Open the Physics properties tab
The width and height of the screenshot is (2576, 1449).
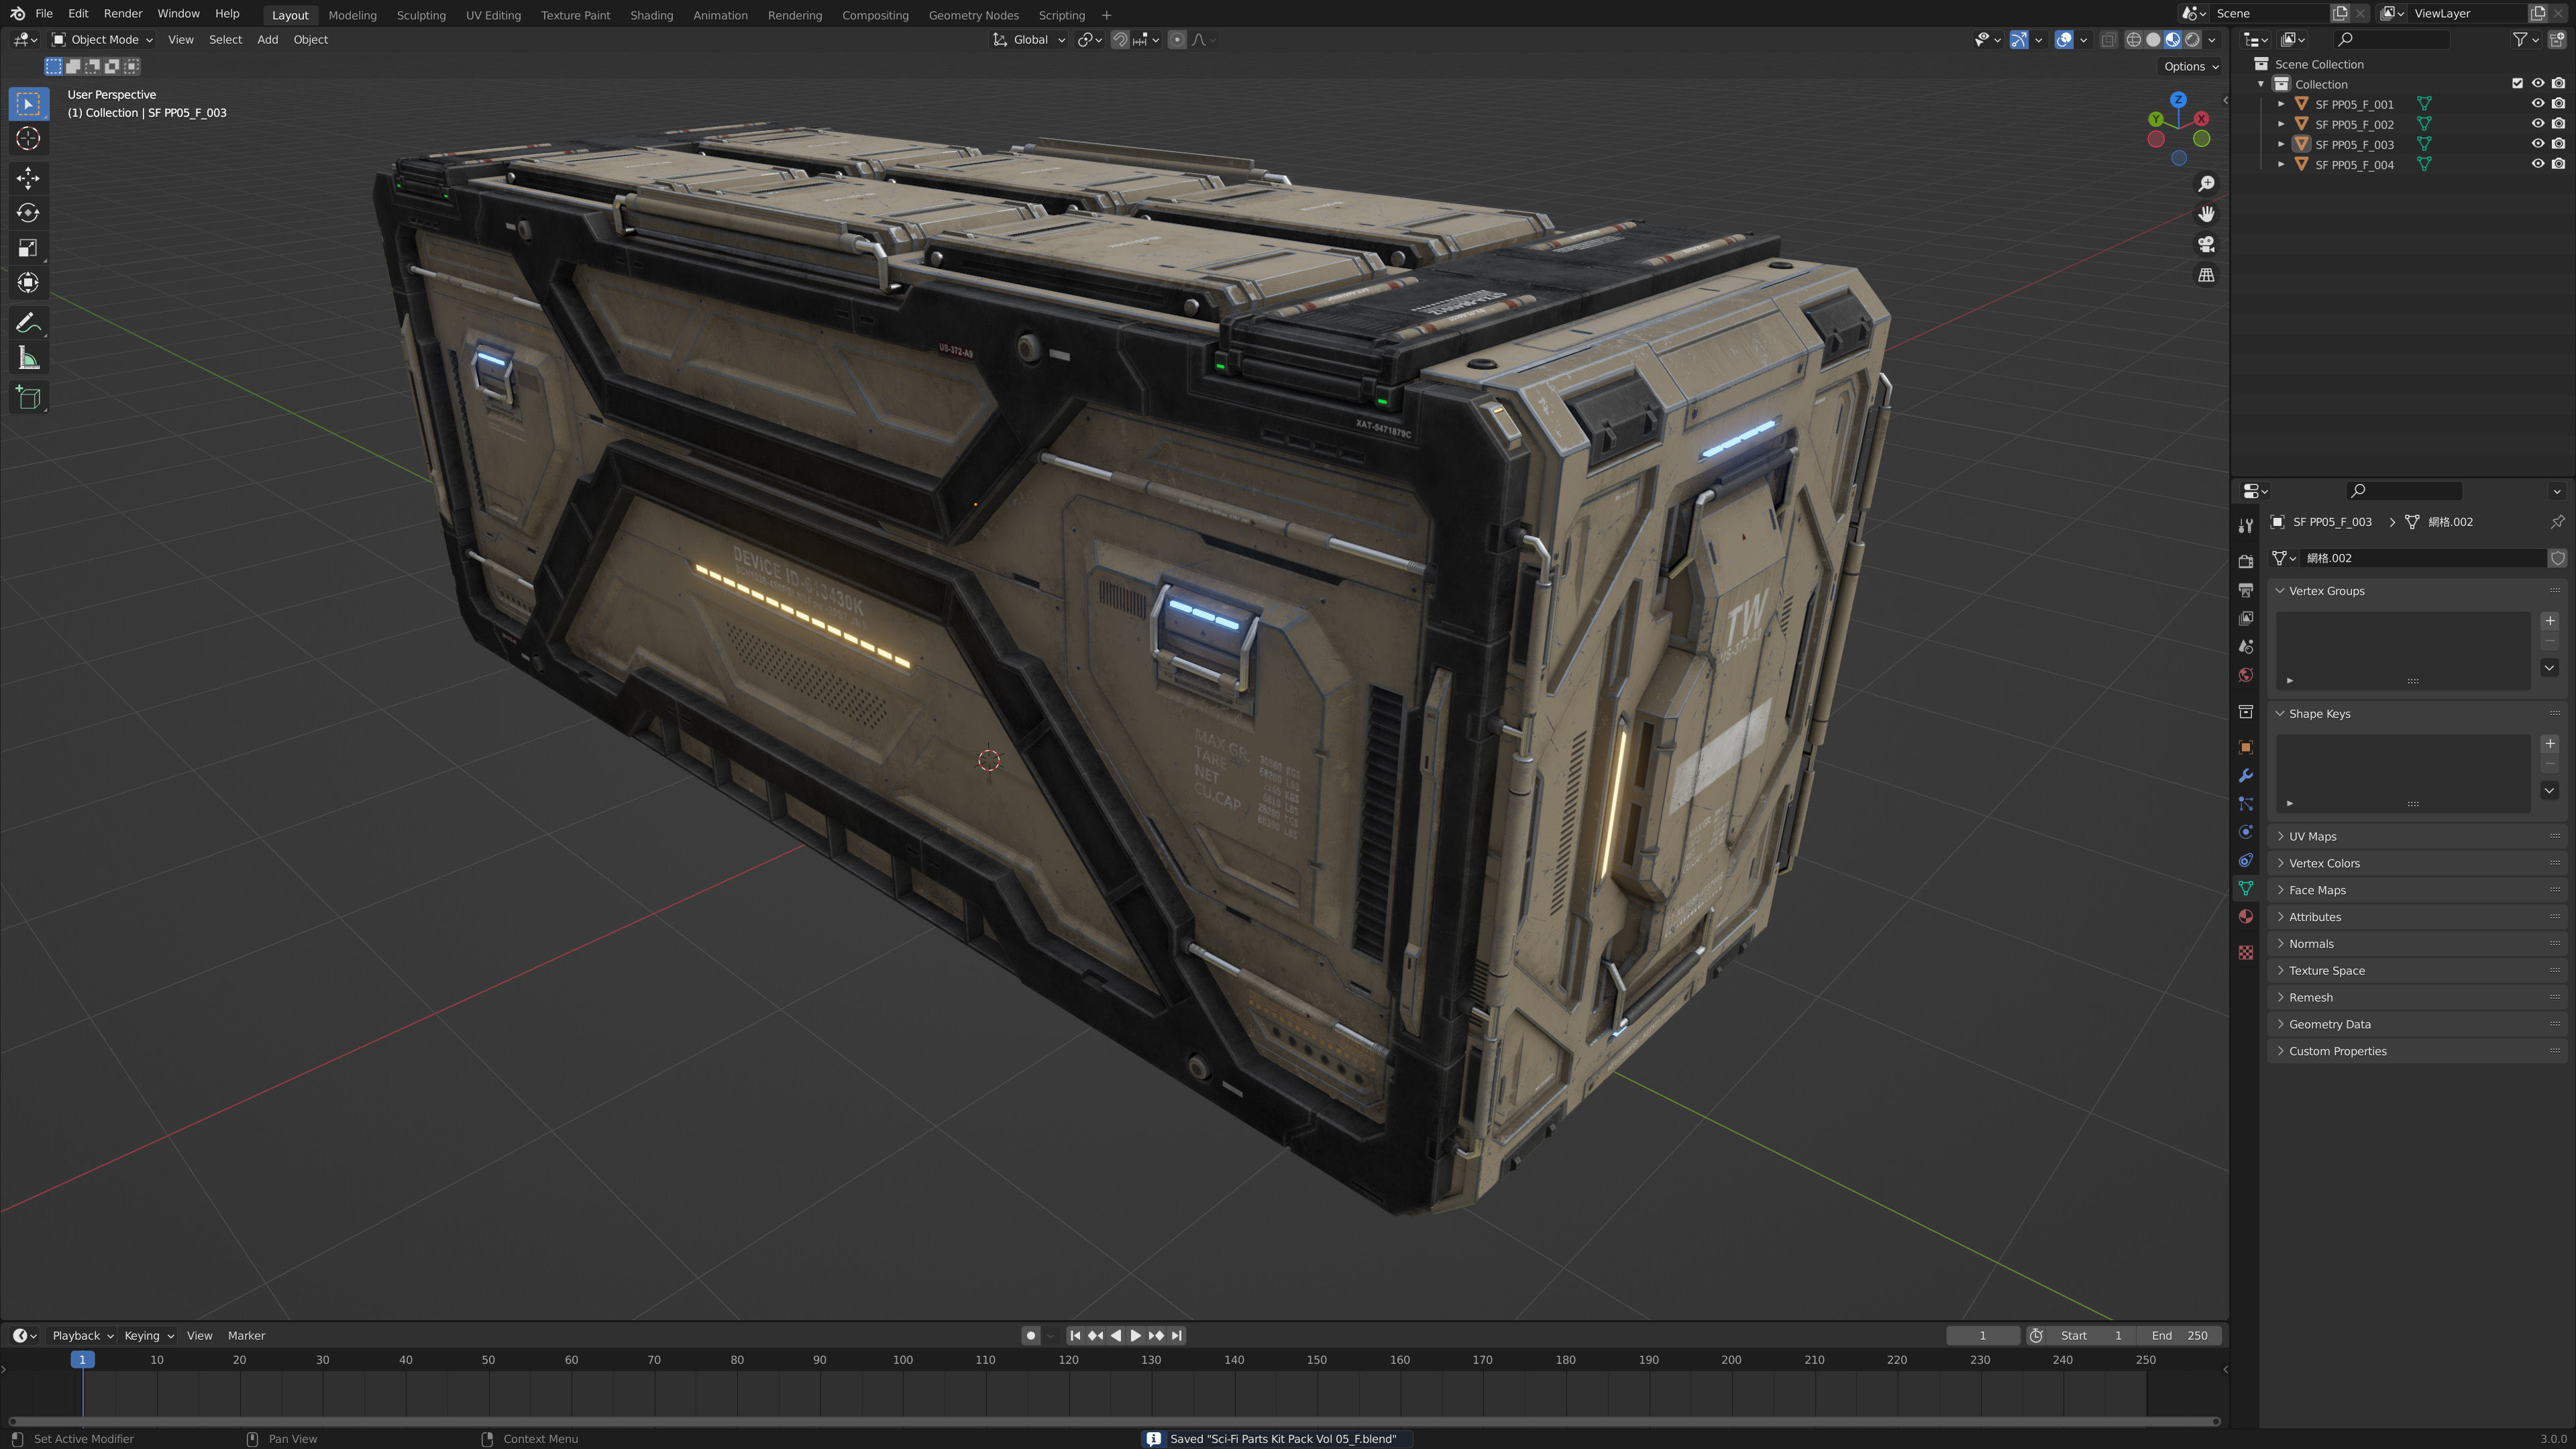click(2246, 832)
